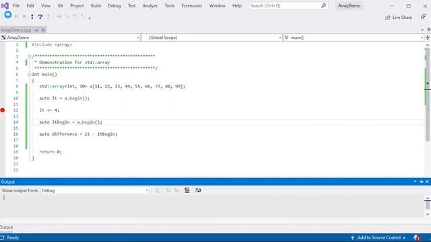Open the File menu

(16, 5)
